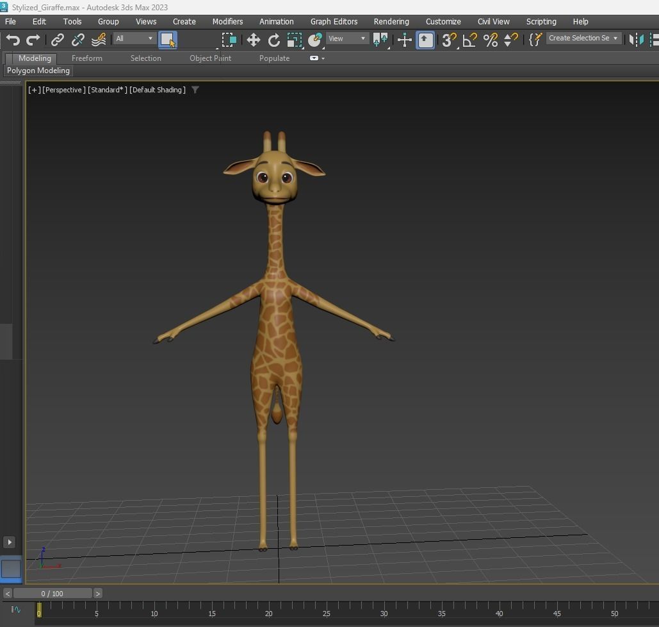Open the Help menu
The height and width of the screenshot is (627, 659).
(x=580, y=21)
